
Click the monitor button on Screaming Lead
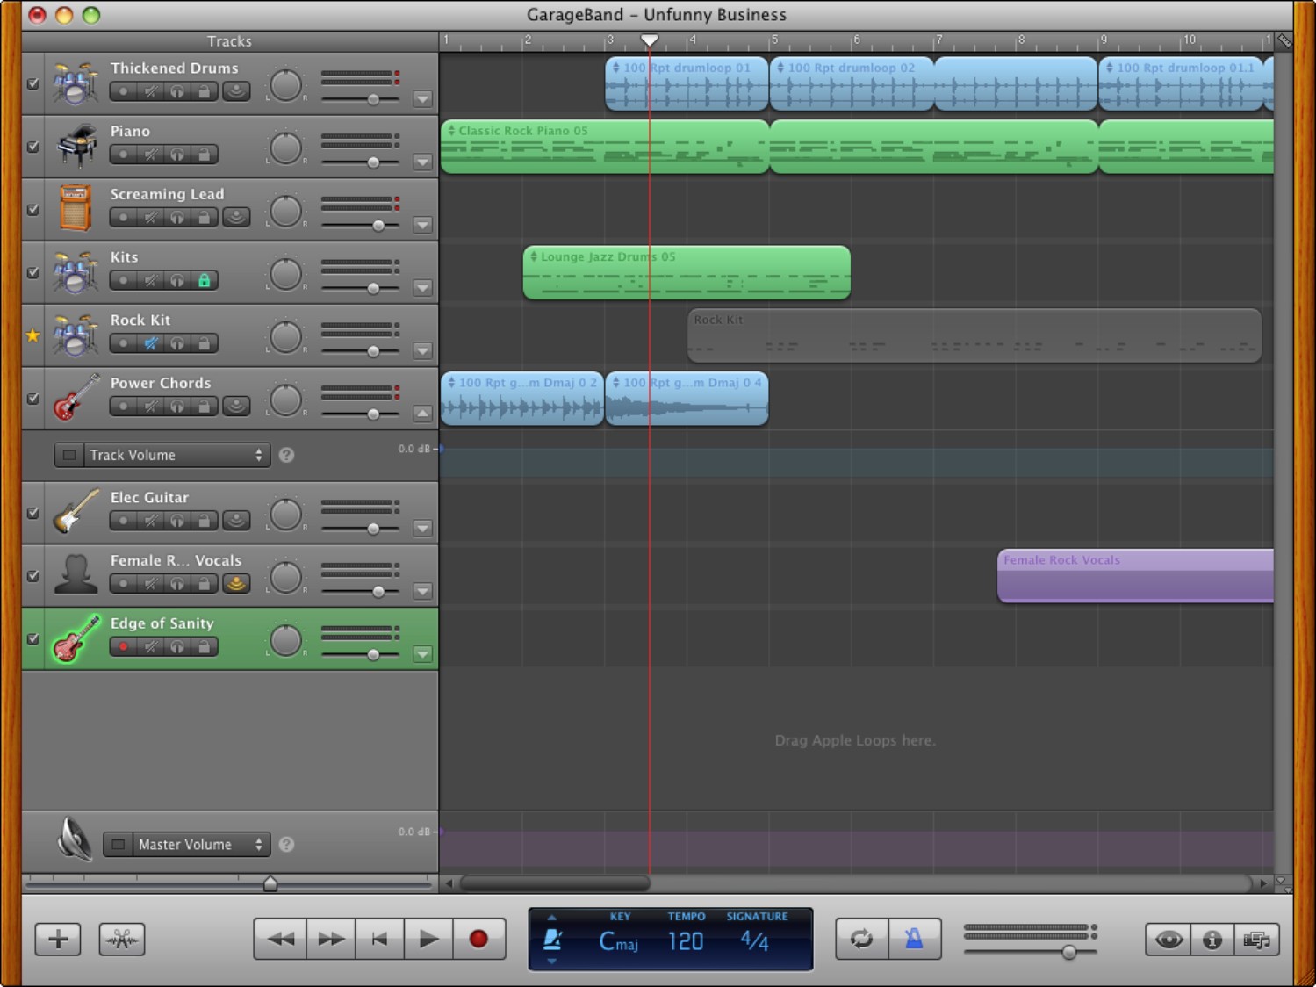(235, 217)
